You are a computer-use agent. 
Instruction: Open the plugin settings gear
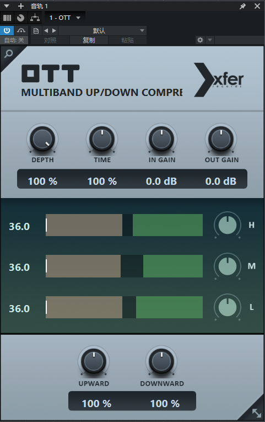click(200, 40)
